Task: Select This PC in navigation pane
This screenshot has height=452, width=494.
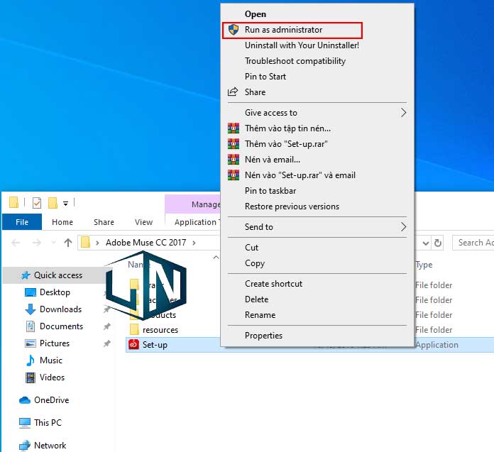Action: pyautogui.click(x=48, y=423)
